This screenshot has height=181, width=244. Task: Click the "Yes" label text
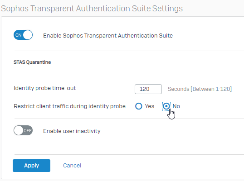(150, 106)
